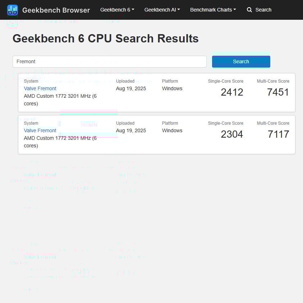Click the blue Search button
Image resolution: width=303 pixels, height=303 pixels.
(241, 62)
